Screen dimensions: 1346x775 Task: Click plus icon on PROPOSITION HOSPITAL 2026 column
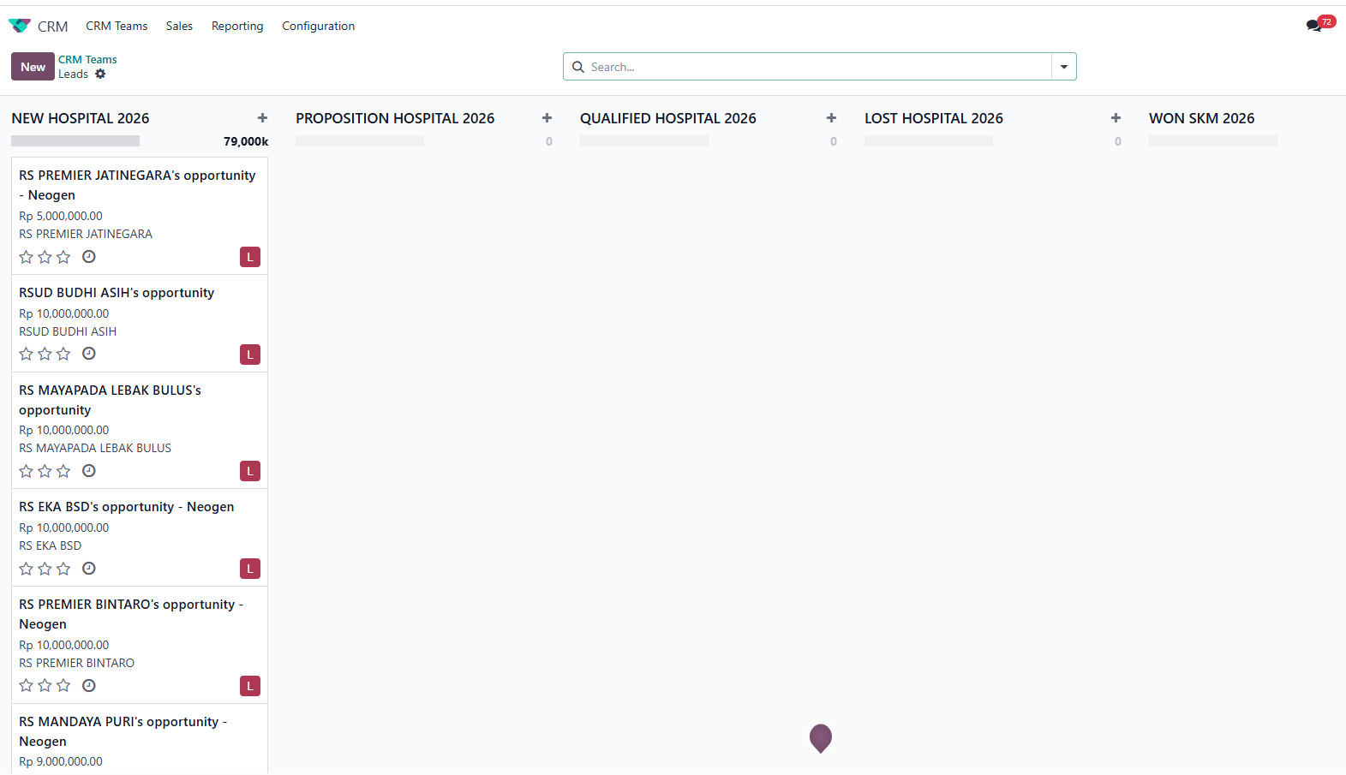[x=547, y=118]
